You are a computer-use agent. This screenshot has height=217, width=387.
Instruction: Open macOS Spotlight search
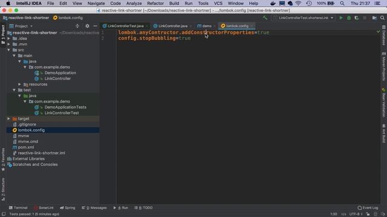point(342,4)
